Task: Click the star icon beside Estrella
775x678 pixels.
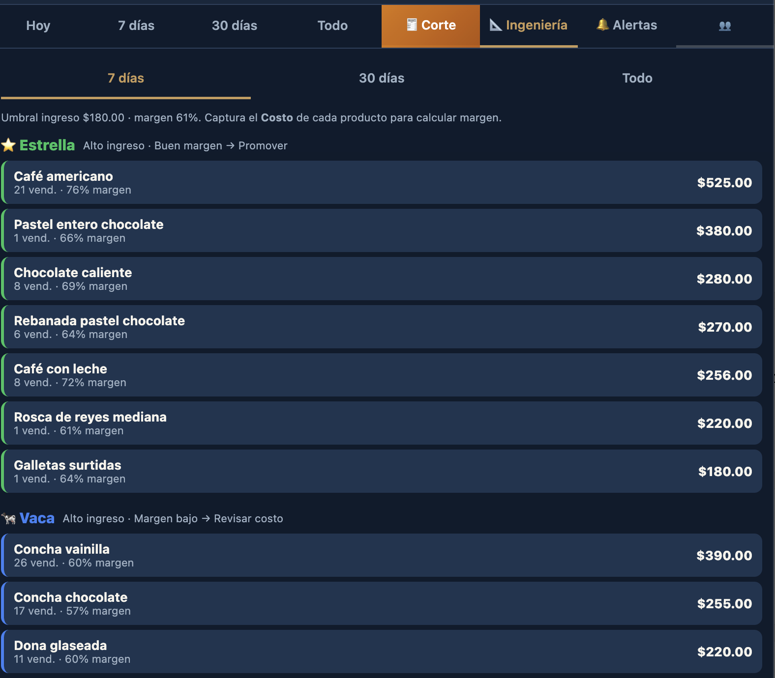Action: tap(8, 145)
